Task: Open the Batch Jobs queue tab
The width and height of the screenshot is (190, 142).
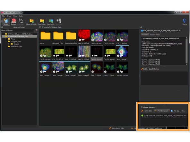Action: [147, 111]
